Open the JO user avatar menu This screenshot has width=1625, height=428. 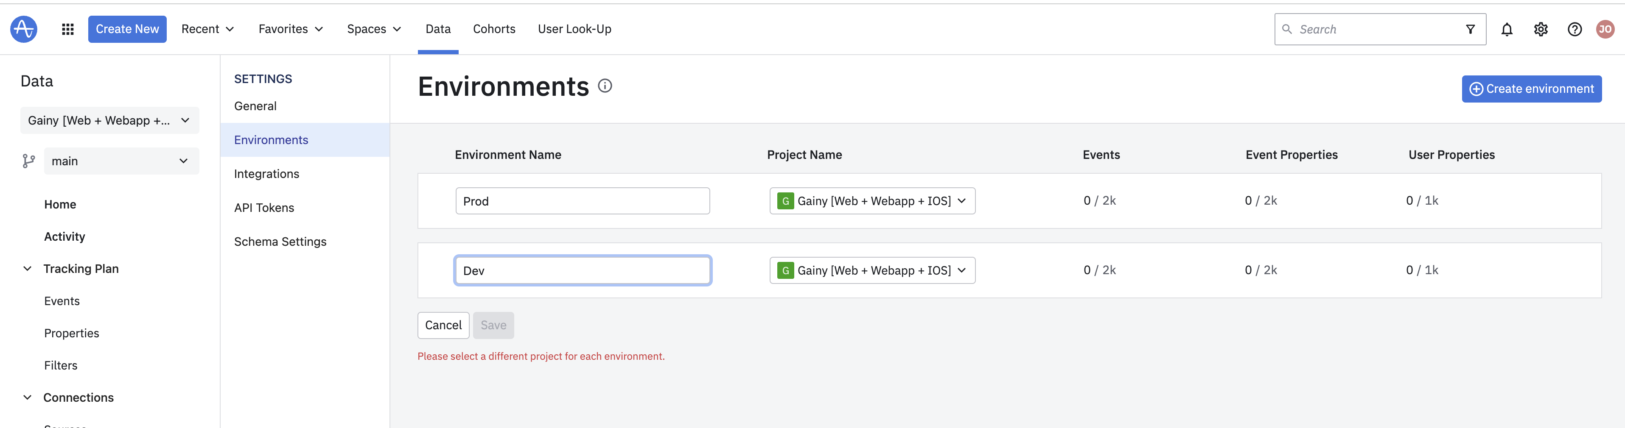[1605, 30]
